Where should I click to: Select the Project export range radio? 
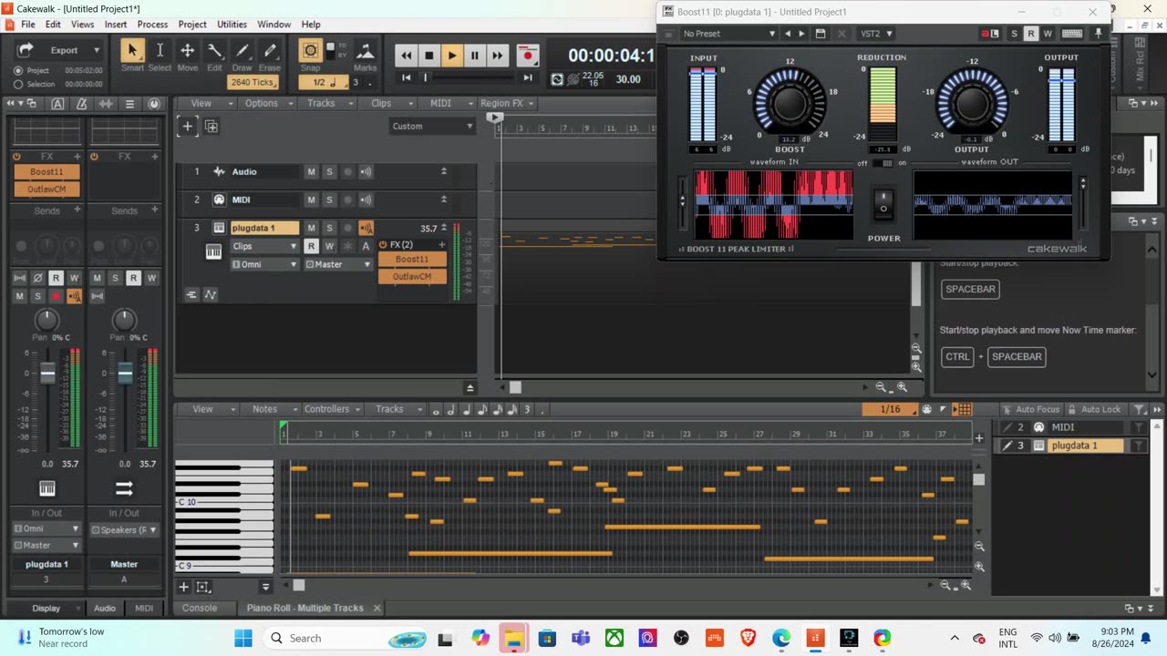click(18, 70)
